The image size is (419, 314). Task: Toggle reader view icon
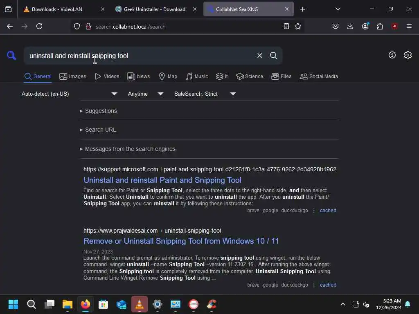coord(286,26)
